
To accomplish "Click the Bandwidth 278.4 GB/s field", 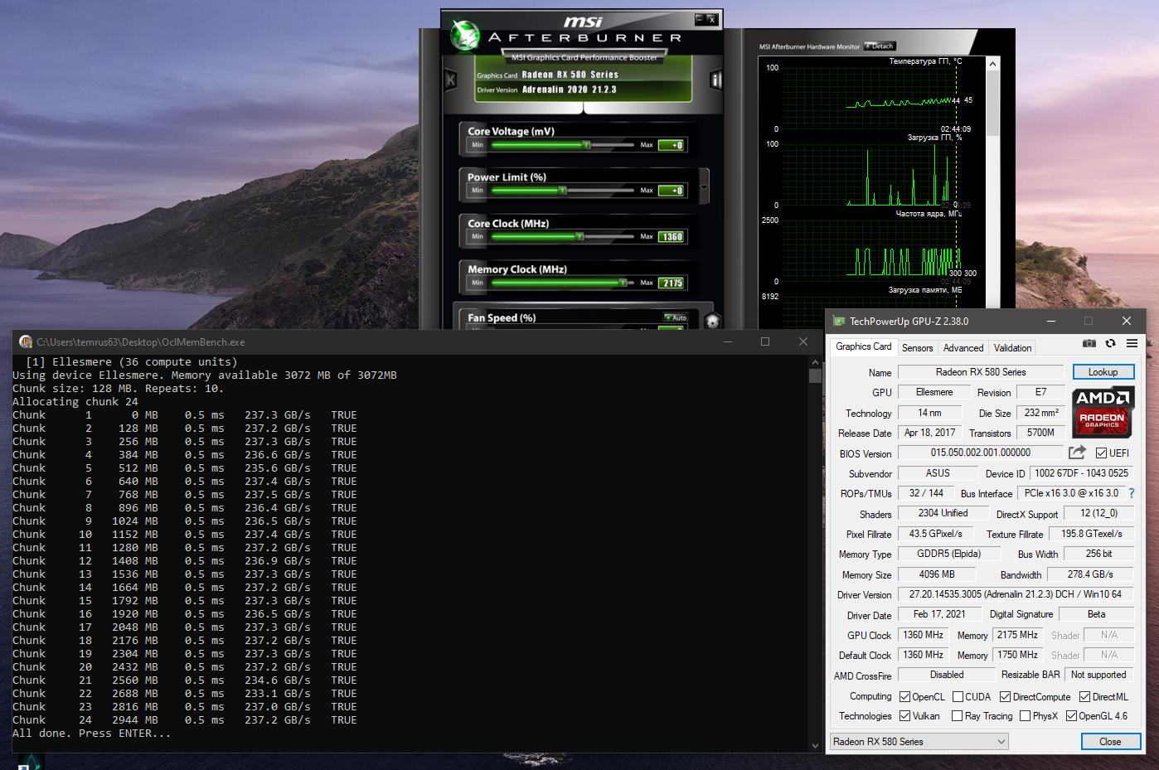I will [1090, 574].
